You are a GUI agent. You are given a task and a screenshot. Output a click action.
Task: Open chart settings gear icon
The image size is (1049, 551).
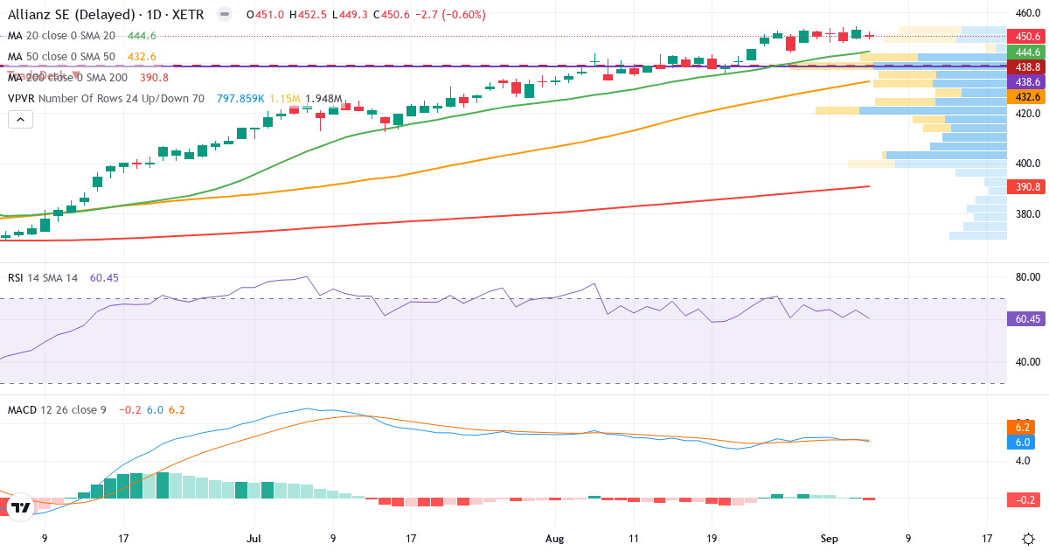[1029, 539]
